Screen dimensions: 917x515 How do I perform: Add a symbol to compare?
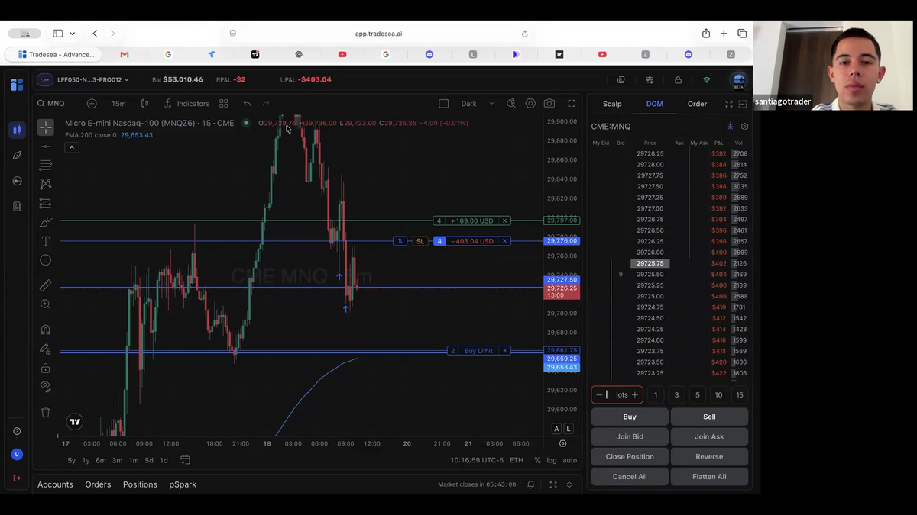[x=92, y=103]
